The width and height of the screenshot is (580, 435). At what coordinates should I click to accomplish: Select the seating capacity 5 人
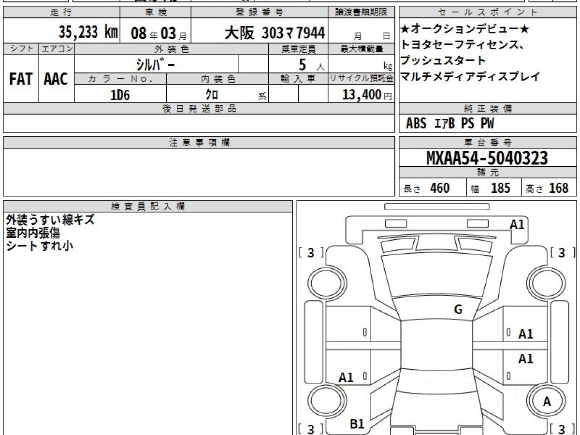(x=312, y=64)
